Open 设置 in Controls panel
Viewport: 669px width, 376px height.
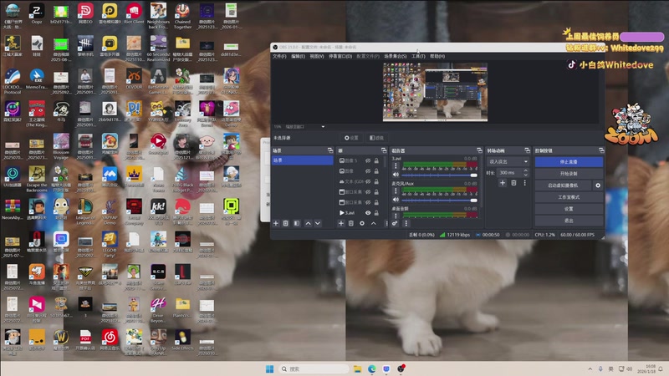coord(569,209)
